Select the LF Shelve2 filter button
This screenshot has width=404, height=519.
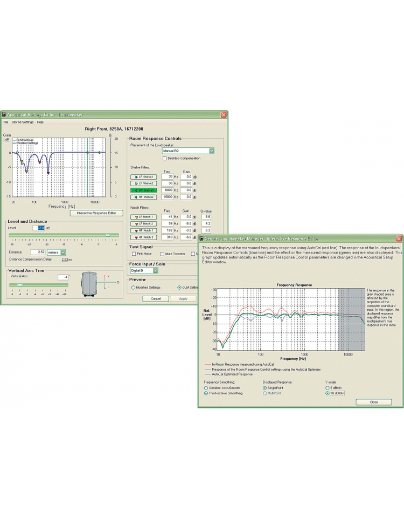pyautogui.click(x=143, y=183)
